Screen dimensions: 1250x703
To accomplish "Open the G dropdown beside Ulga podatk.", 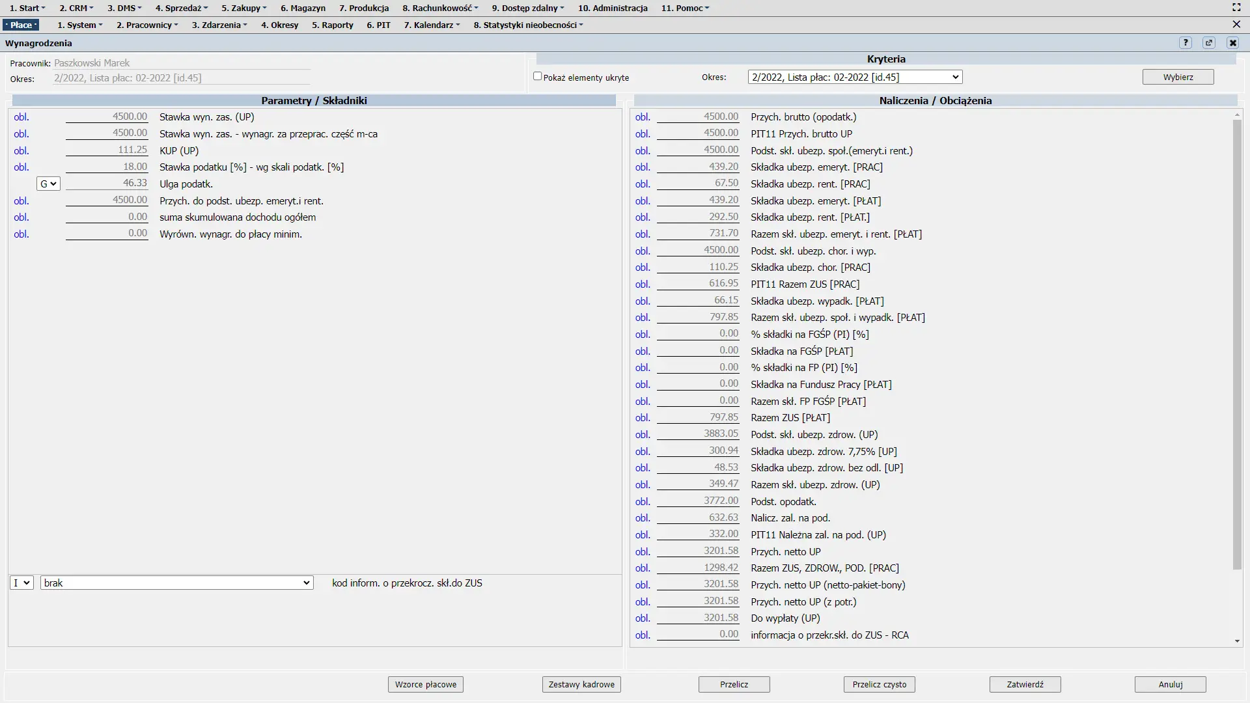I will pos(48,184).
